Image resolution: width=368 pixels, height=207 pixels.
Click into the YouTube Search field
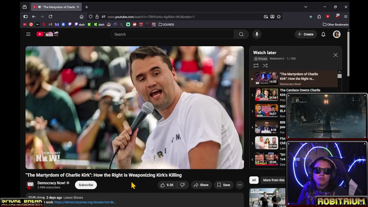tap(172, 34)
